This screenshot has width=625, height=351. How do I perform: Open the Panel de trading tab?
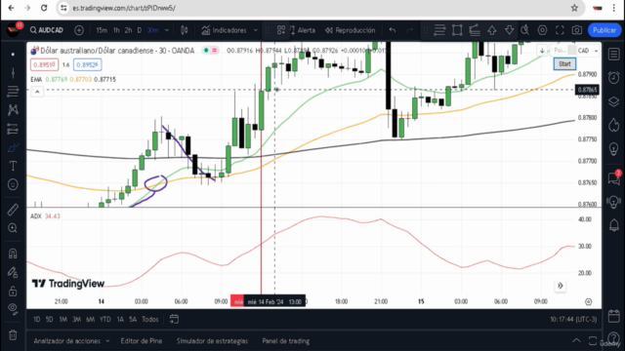[x=286, y=341]
